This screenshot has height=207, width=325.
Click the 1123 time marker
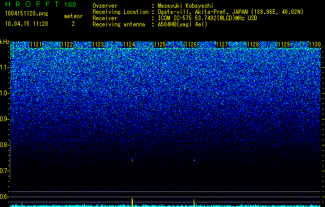point(98,45)
